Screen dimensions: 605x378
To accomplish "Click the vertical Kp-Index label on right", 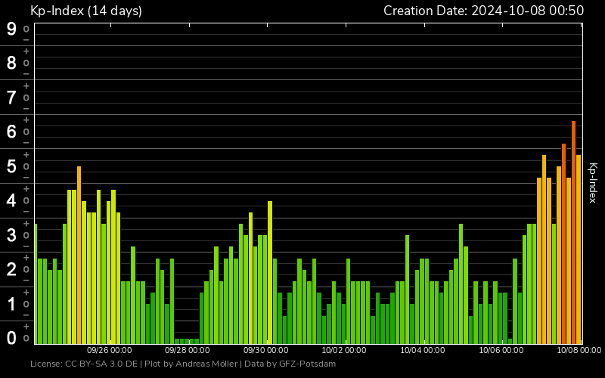I will (593, 183).
